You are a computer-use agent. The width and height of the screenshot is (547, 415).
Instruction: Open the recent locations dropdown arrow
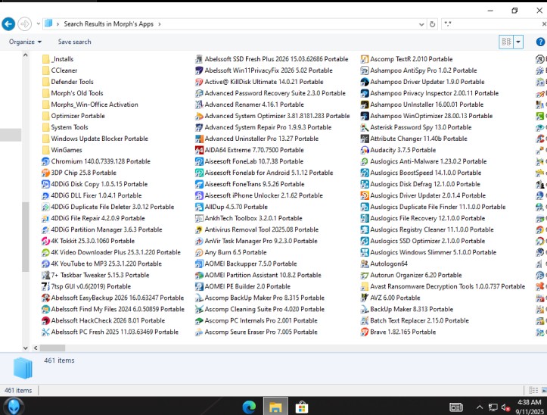(x=39, y=24)
